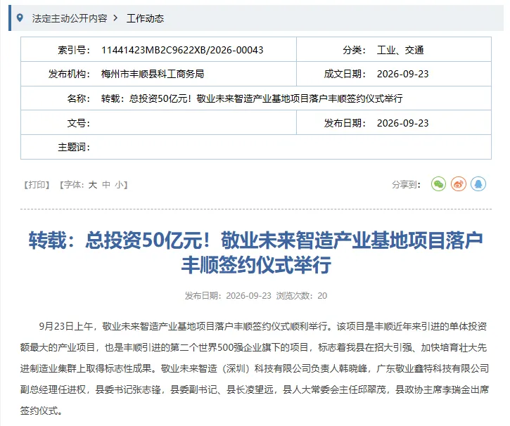Viewport: 510px width, 426px height.
Task: Click the article paragraph starting 9月23日上午
Action: [x=255, y=368]
